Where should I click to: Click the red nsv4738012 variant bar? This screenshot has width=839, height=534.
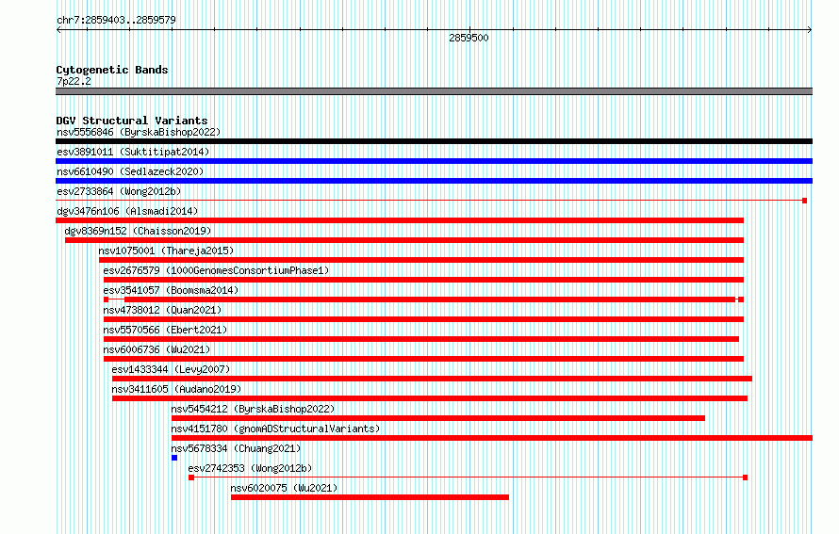[x=424, y=319]
